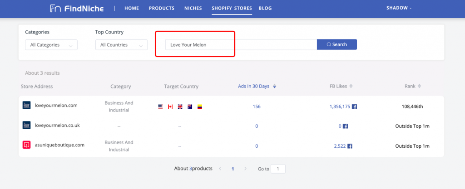Screen dimensions: 465x189
Task: Click the FindNiche logo
Action: coord(77,8)
